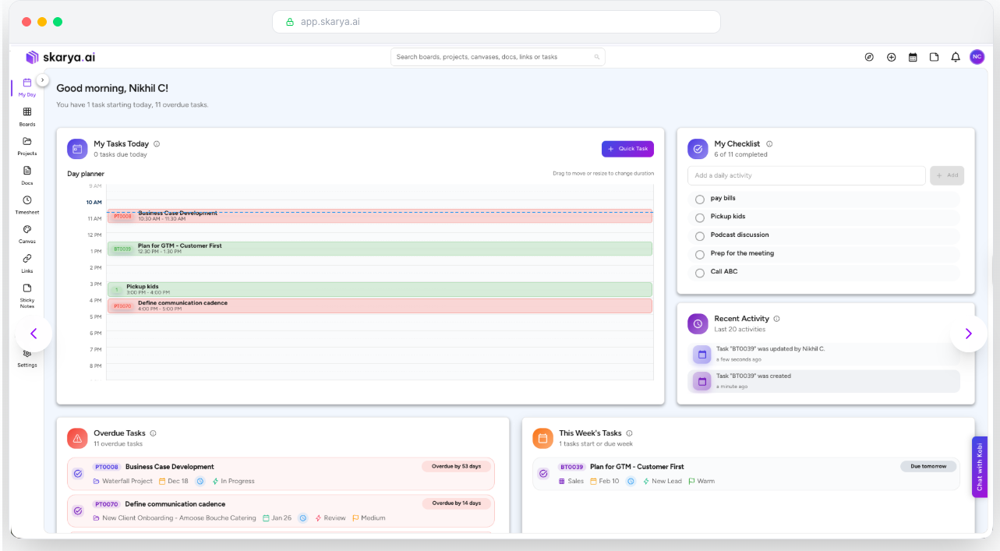Click info icon next to Overdue Tasks

(153, 433)
